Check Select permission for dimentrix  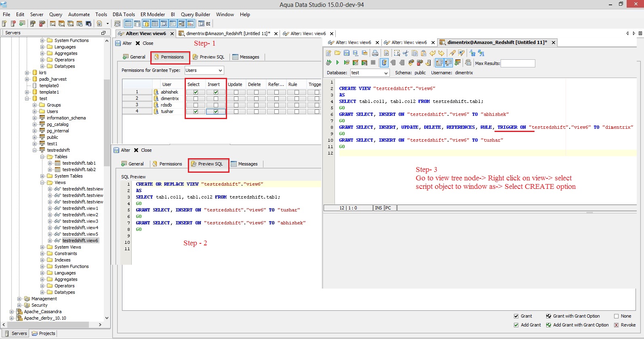point(196,98)
